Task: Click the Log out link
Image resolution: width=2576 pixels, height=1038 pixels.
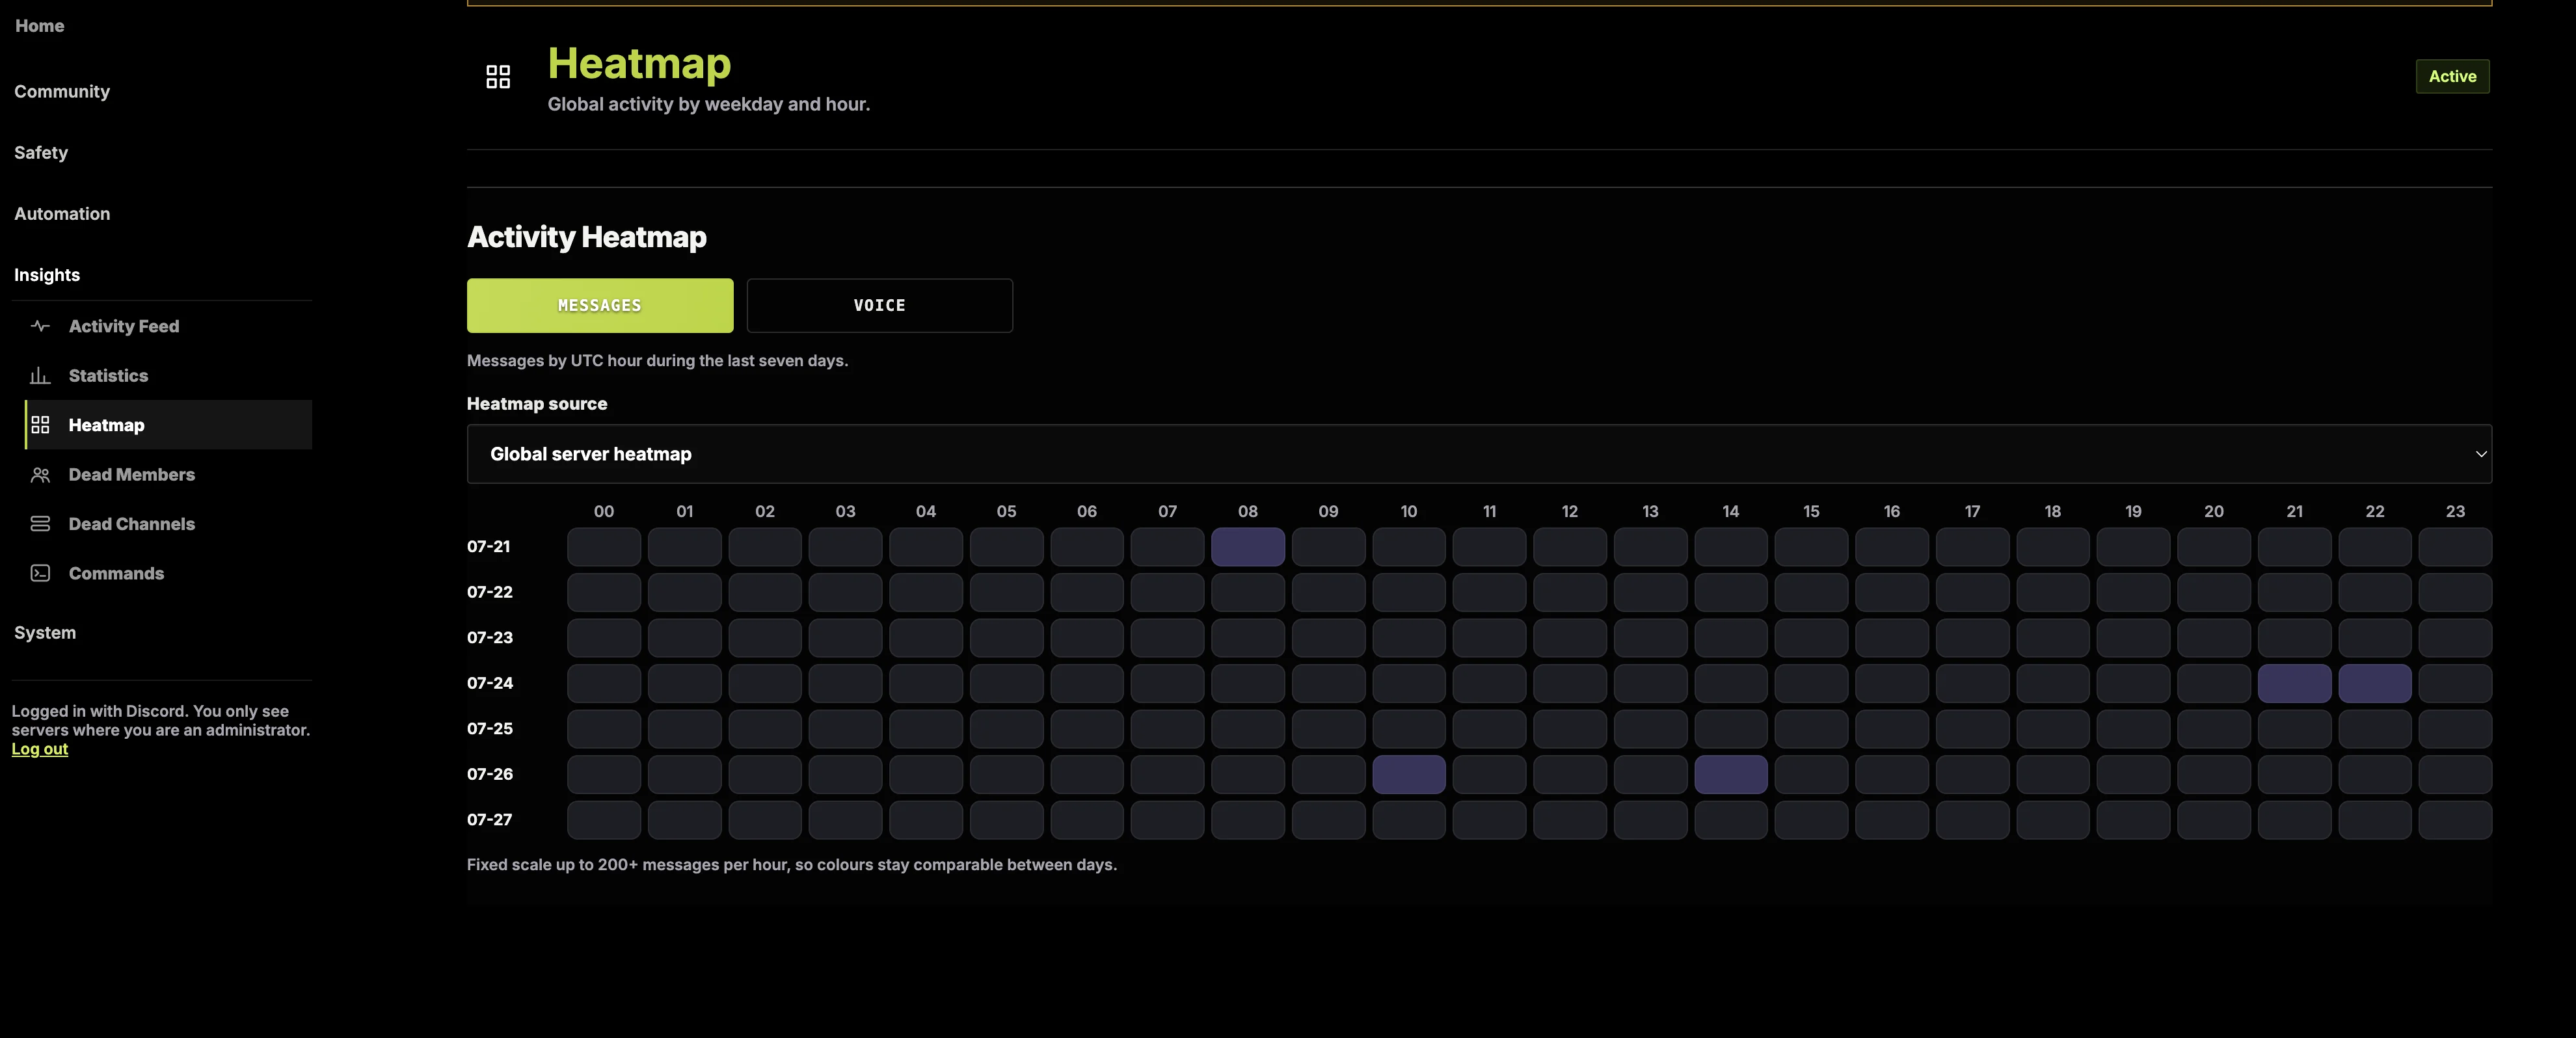Action: [40, 749]
